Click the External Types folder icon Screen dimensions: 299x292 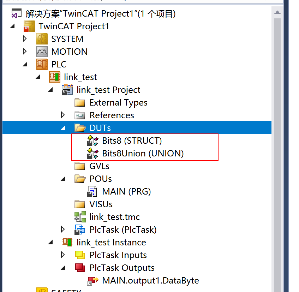click(80, 102)
